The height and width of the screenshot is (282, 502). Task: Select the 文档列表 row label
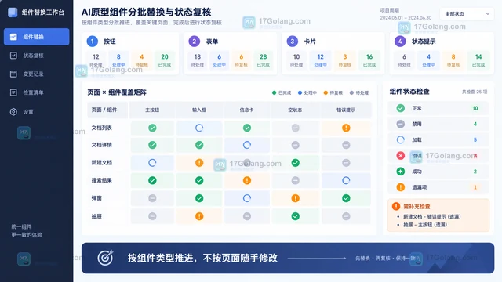pos(102,128)
